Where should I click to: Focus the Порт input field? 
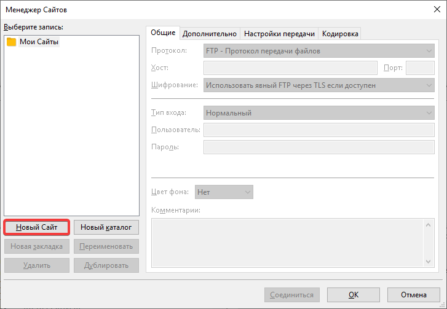(420, 68)
